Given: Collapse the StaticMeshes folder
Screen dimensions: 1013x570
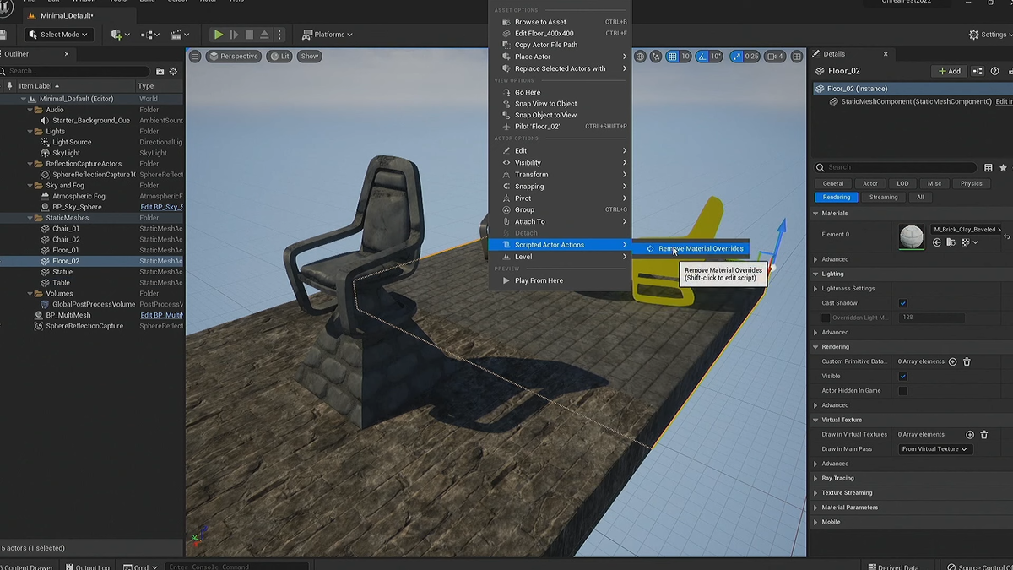Looking at the screenshot, I should 30,218.
